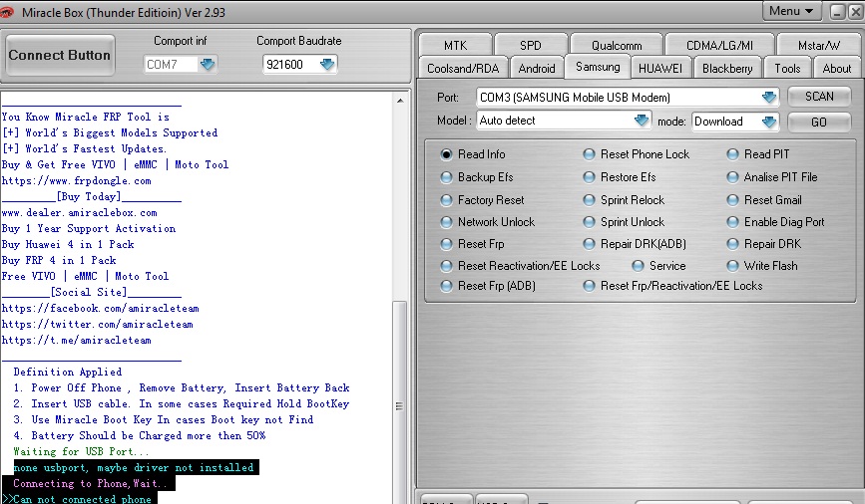The width and height of the screenshot is (865, 504).
Task: Select the Backup Efs option
Action: click(x=446, y=177)
